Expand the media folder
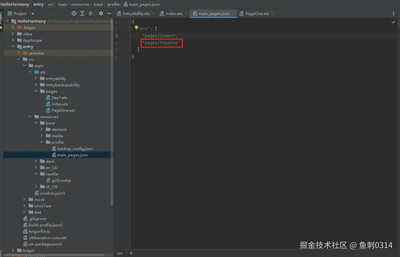The width and height of the screenshot is (400, 257). click(x=41, y=136)
